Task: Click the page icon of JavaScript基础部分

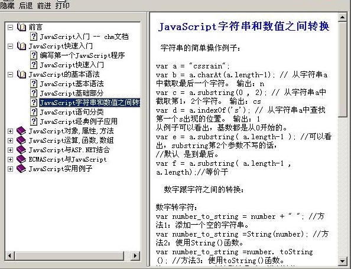Action: click(x=34, y=93)
